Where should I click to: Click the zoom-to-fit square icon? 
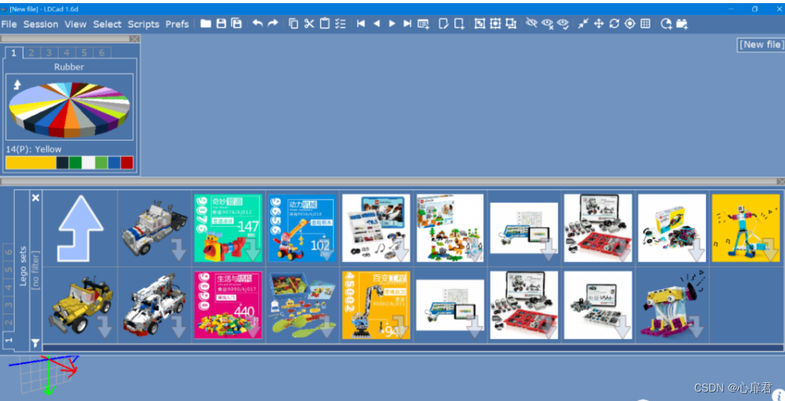point(479,23)
